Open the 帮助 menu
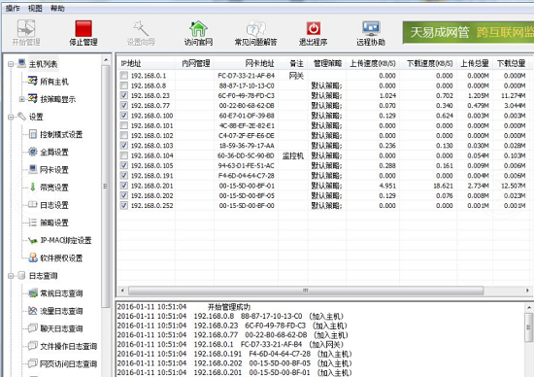Screen dimensions: 534x377 coord(57,8)
